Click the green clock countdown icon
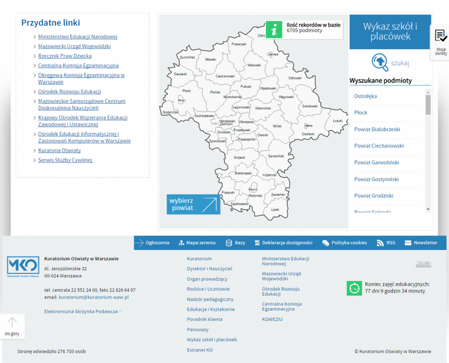The width and height of the screenshot is (449, 363). [x=354, y=288]
